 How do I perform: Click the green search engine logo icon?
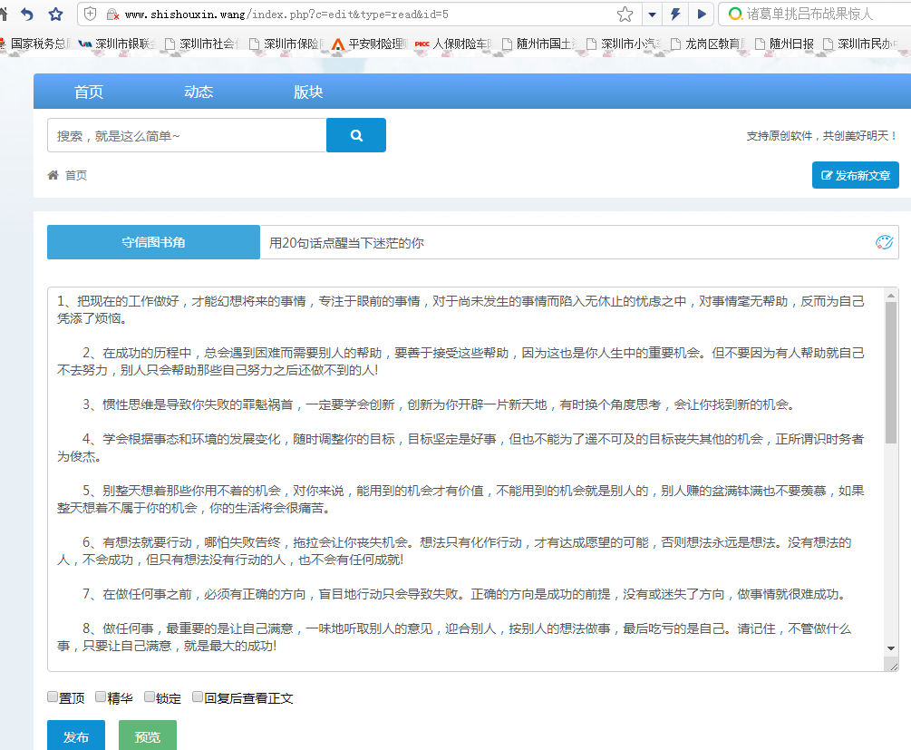tap(735, 14)
